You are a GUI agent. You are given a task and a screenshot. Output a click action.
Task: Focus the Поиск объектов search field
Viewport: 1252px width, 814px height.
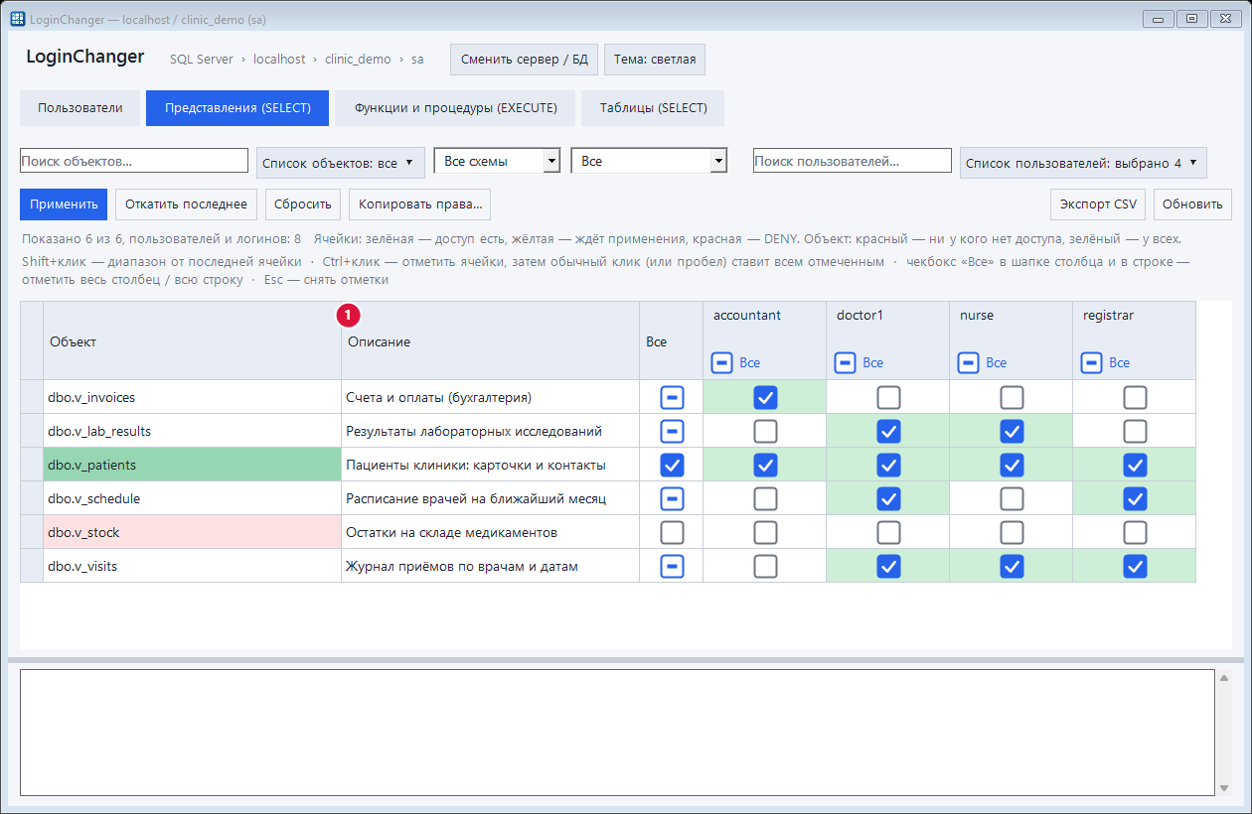pyautogui.click(x=134, y=161)
